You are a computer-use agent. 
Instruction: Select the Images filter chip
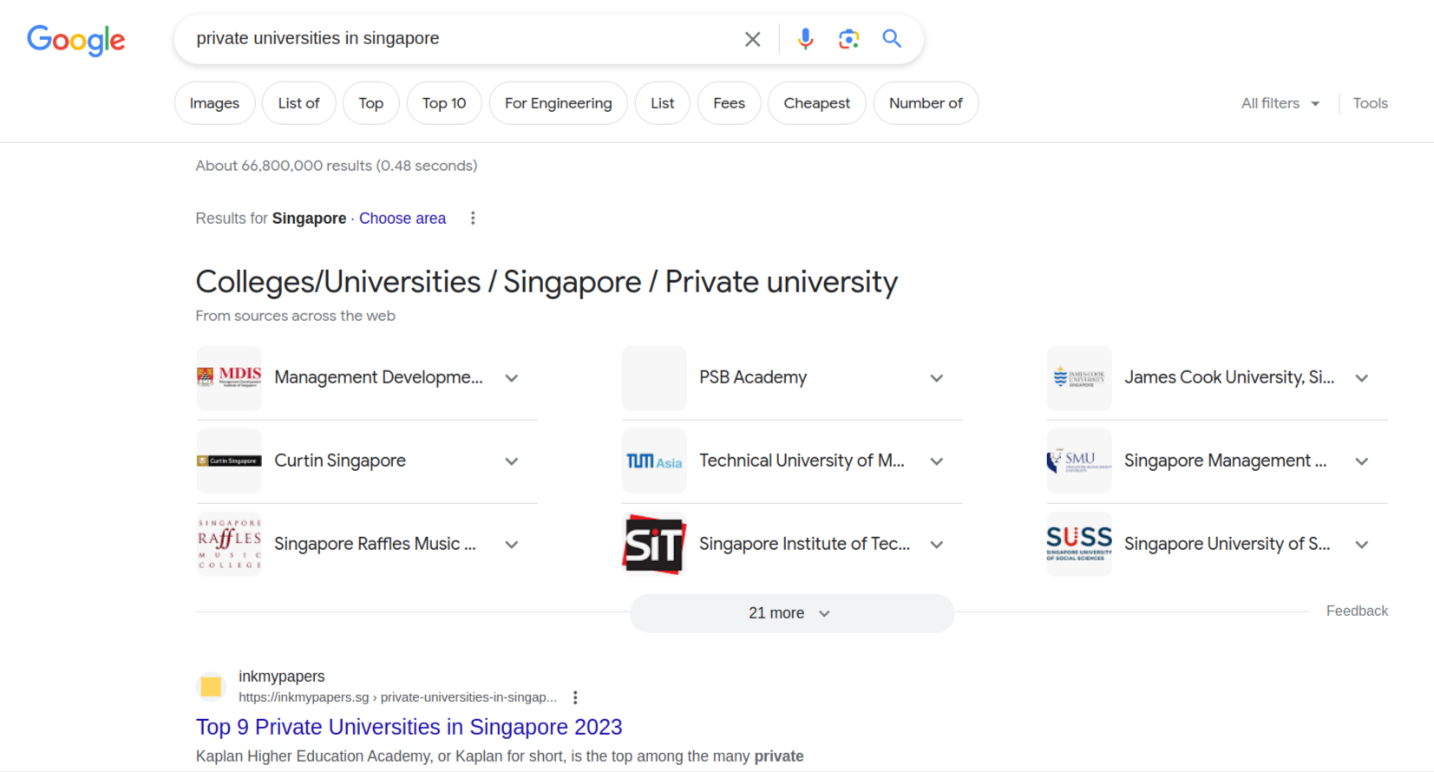pyautogui.click(x=214, y=103)
